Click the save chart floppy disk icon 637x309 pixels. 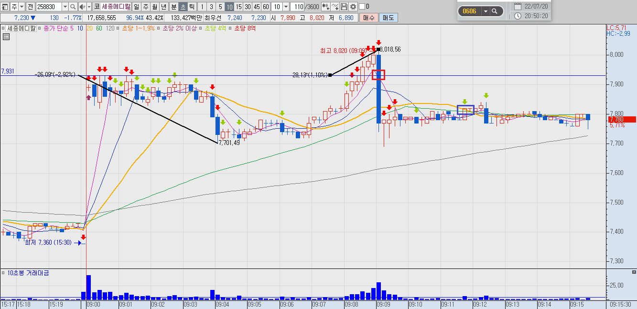click(344, 7)
